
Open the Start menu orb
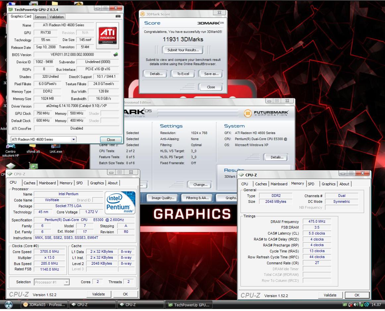click(9, 305)
